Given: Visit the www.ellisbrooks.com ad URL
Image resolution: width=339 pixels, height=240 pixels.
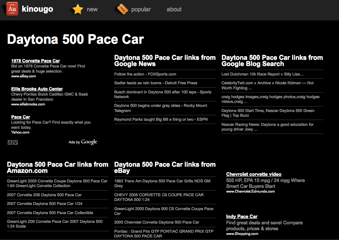Looking at the screenshot, I should [28, 104].
